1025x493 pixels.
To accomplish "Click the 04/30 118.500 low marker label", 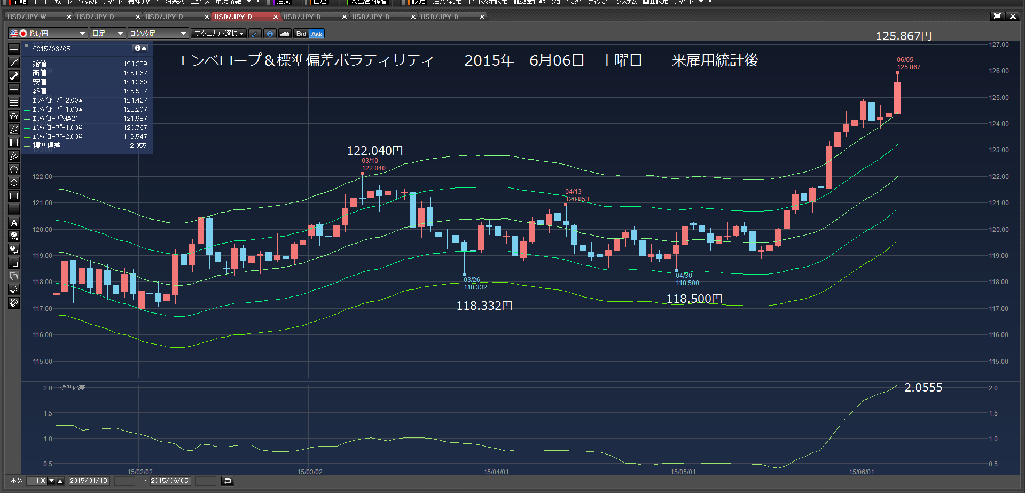I will (687, 279).
